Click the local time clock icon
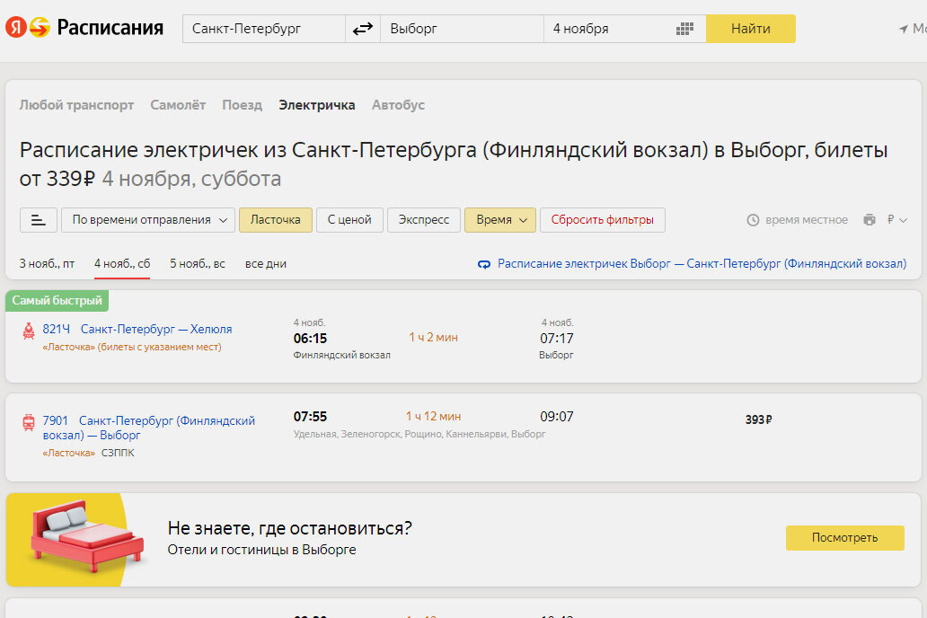This screenshot has height=618, width=927. pyautogui.click(x=753, y=220)
